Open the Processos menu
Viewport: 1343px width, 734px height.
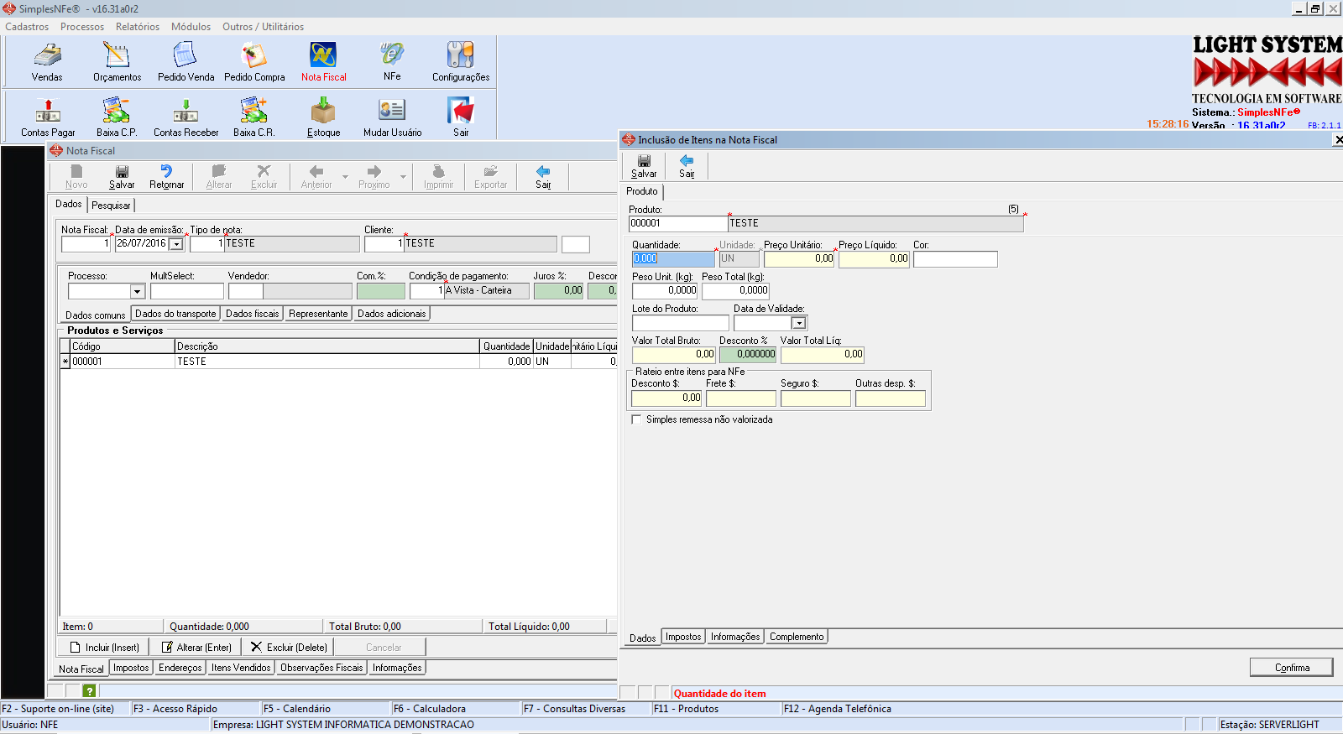coord(82,27)
